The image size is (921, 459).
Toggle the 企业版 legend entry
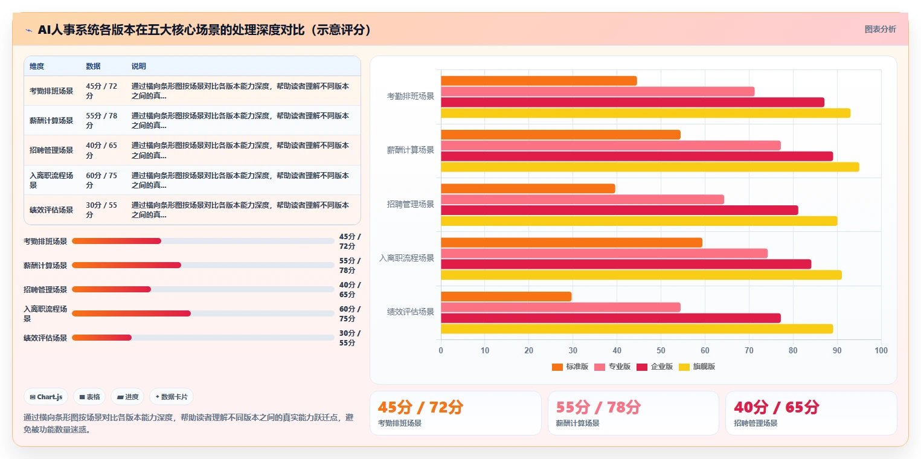[655, 367]
